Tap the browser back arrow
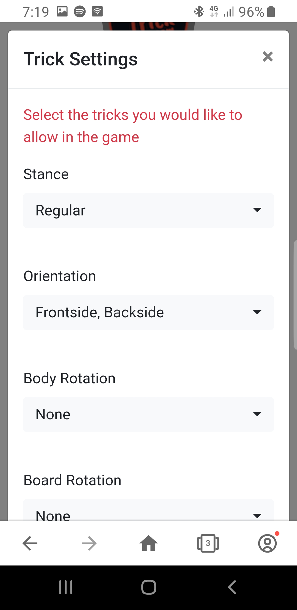 30,543
